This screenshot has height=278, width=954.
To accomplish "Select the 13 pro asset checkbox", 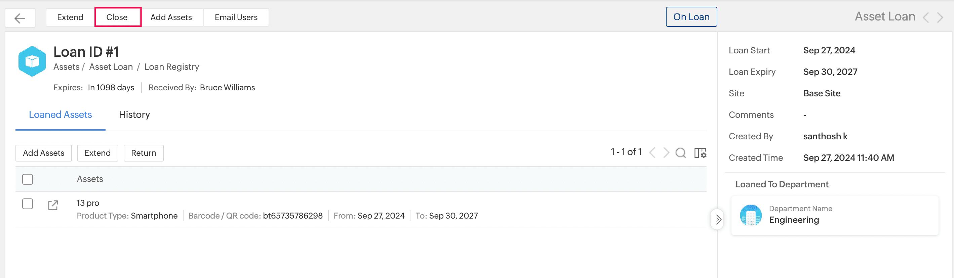I will pyautogui.click(x=28, y=204).
